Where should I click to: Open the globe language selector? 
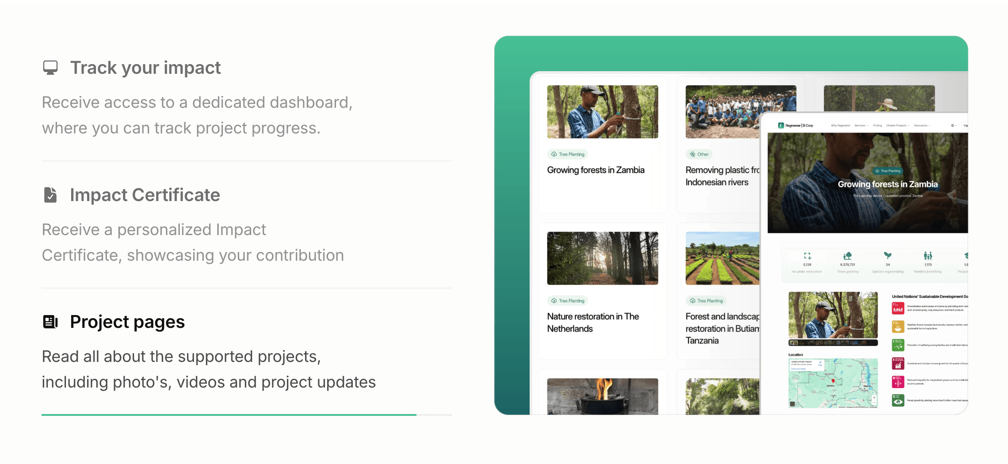point(954,126)
